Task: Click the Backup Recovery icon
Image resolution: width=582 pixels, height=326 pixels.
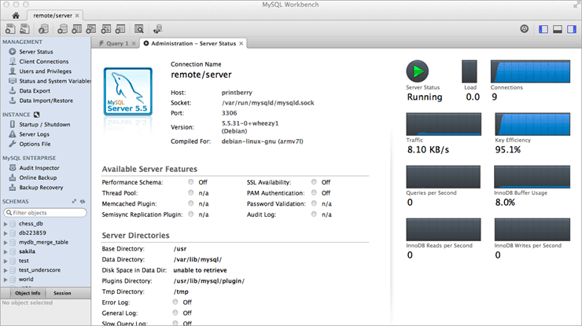Action: pyautogui.click(x=13, y=187)
